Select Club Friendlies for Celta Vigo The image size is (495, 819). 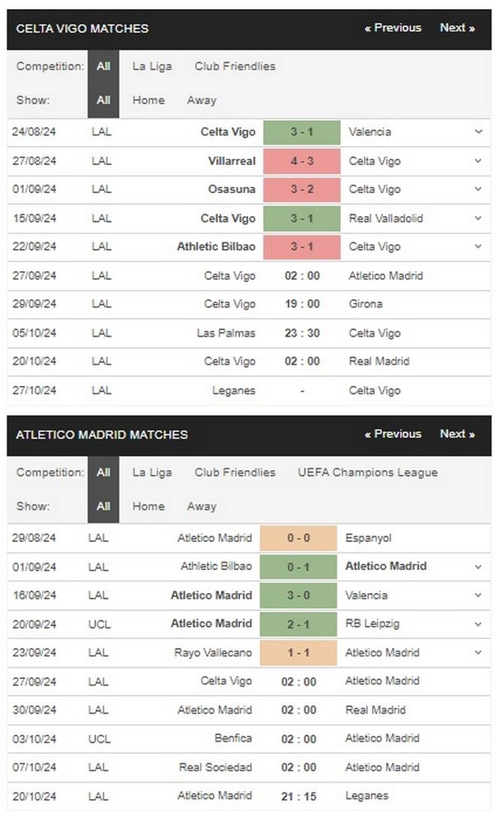tap(235, 66)
